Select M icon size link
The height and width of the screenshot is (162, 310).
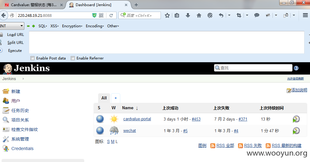click(x=113, y=142)
